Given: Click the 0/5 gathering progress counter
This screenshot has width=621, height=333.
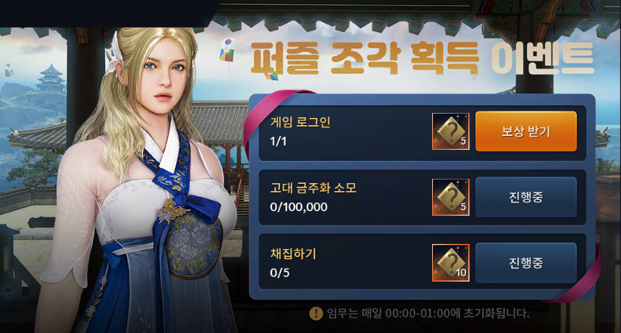Looking at the screenshot, I should [x=279, y=273].
